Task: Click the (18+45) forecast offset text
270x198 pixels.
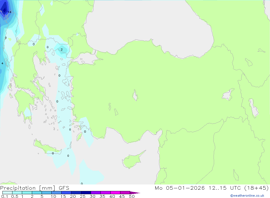Action: (x=256, y=188)
